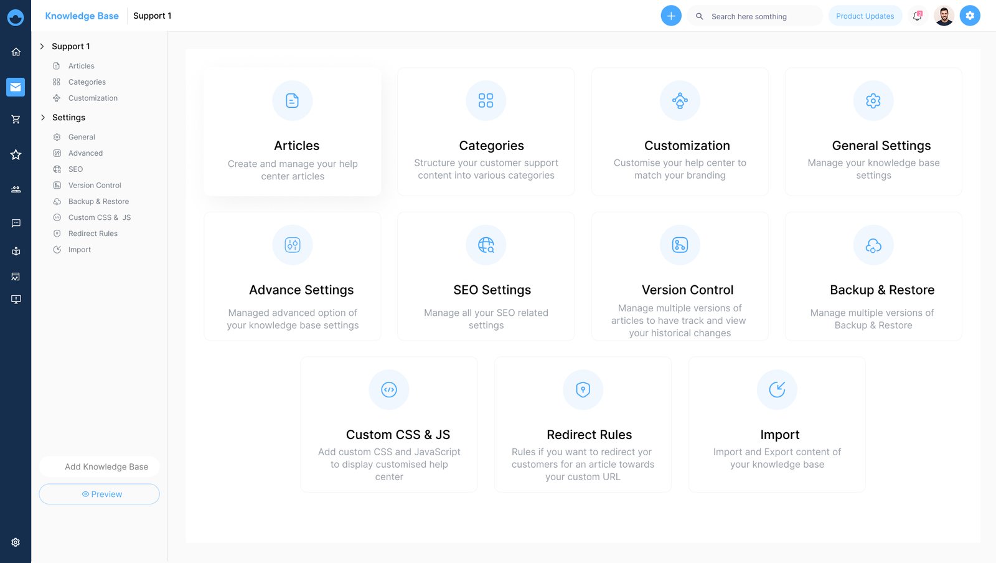Click the blue settings cog in top right
This screenshot has width=996, height=563.
click(969, 16)
